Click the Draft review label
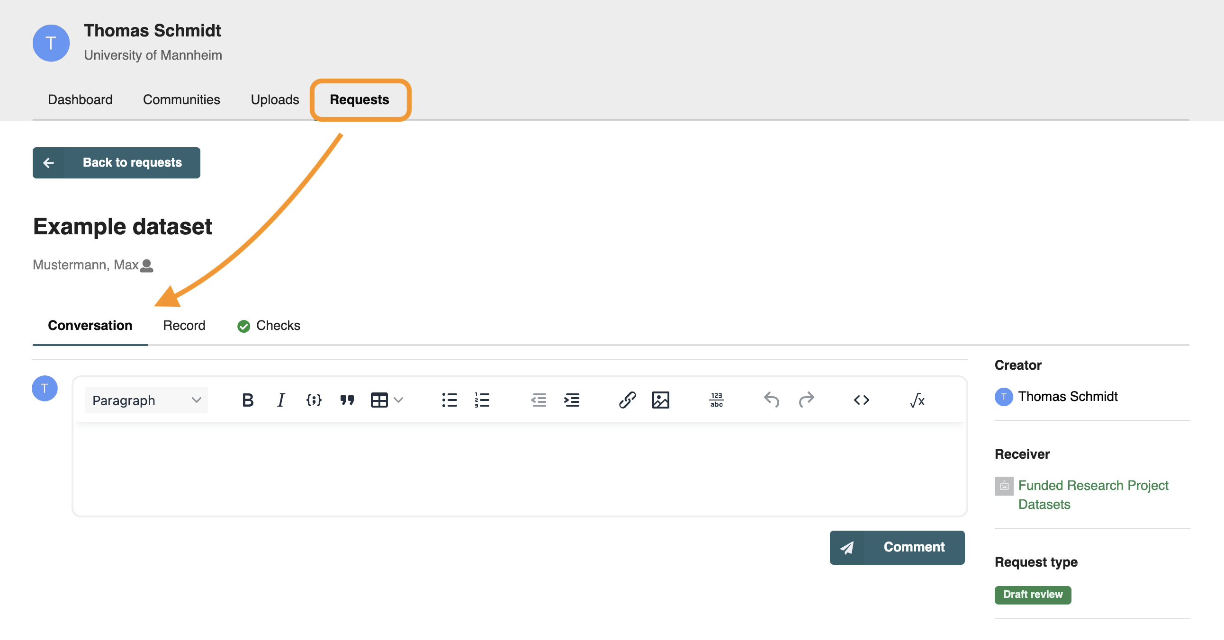The image size is (1224, 640). 1033,595
